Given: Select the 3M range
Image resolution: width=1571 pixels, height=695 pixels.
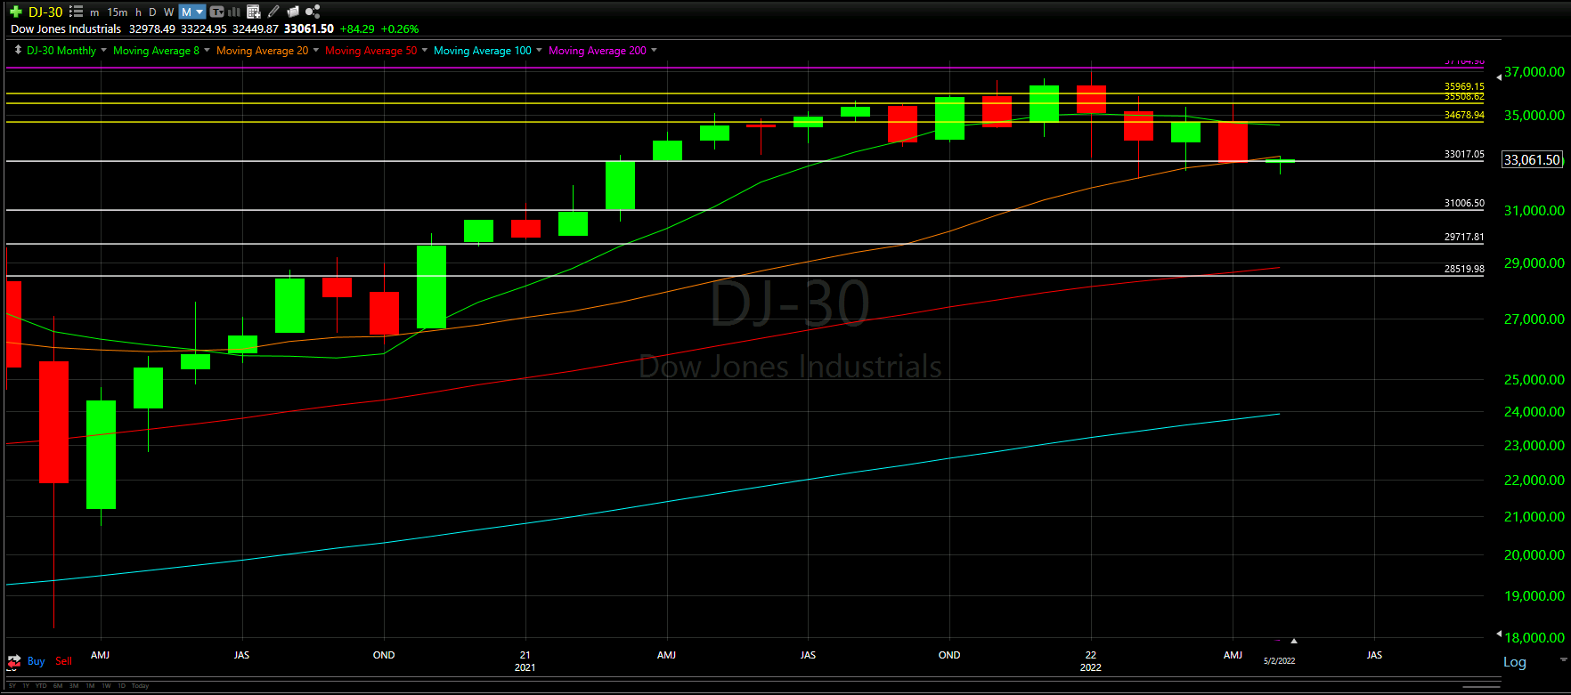Looking at the screenshot, I should [x=74, y=686].
